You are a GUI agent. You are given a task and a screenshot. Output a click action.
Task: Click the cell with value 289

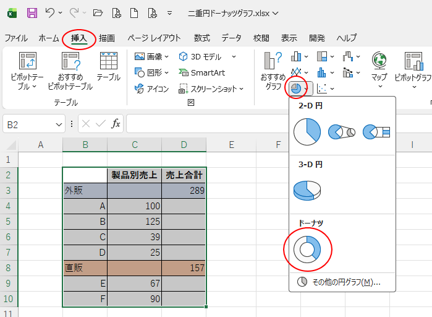click(x=184, y=190)
